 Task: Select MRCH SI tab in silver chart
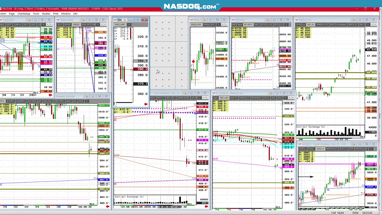point(353,24)
